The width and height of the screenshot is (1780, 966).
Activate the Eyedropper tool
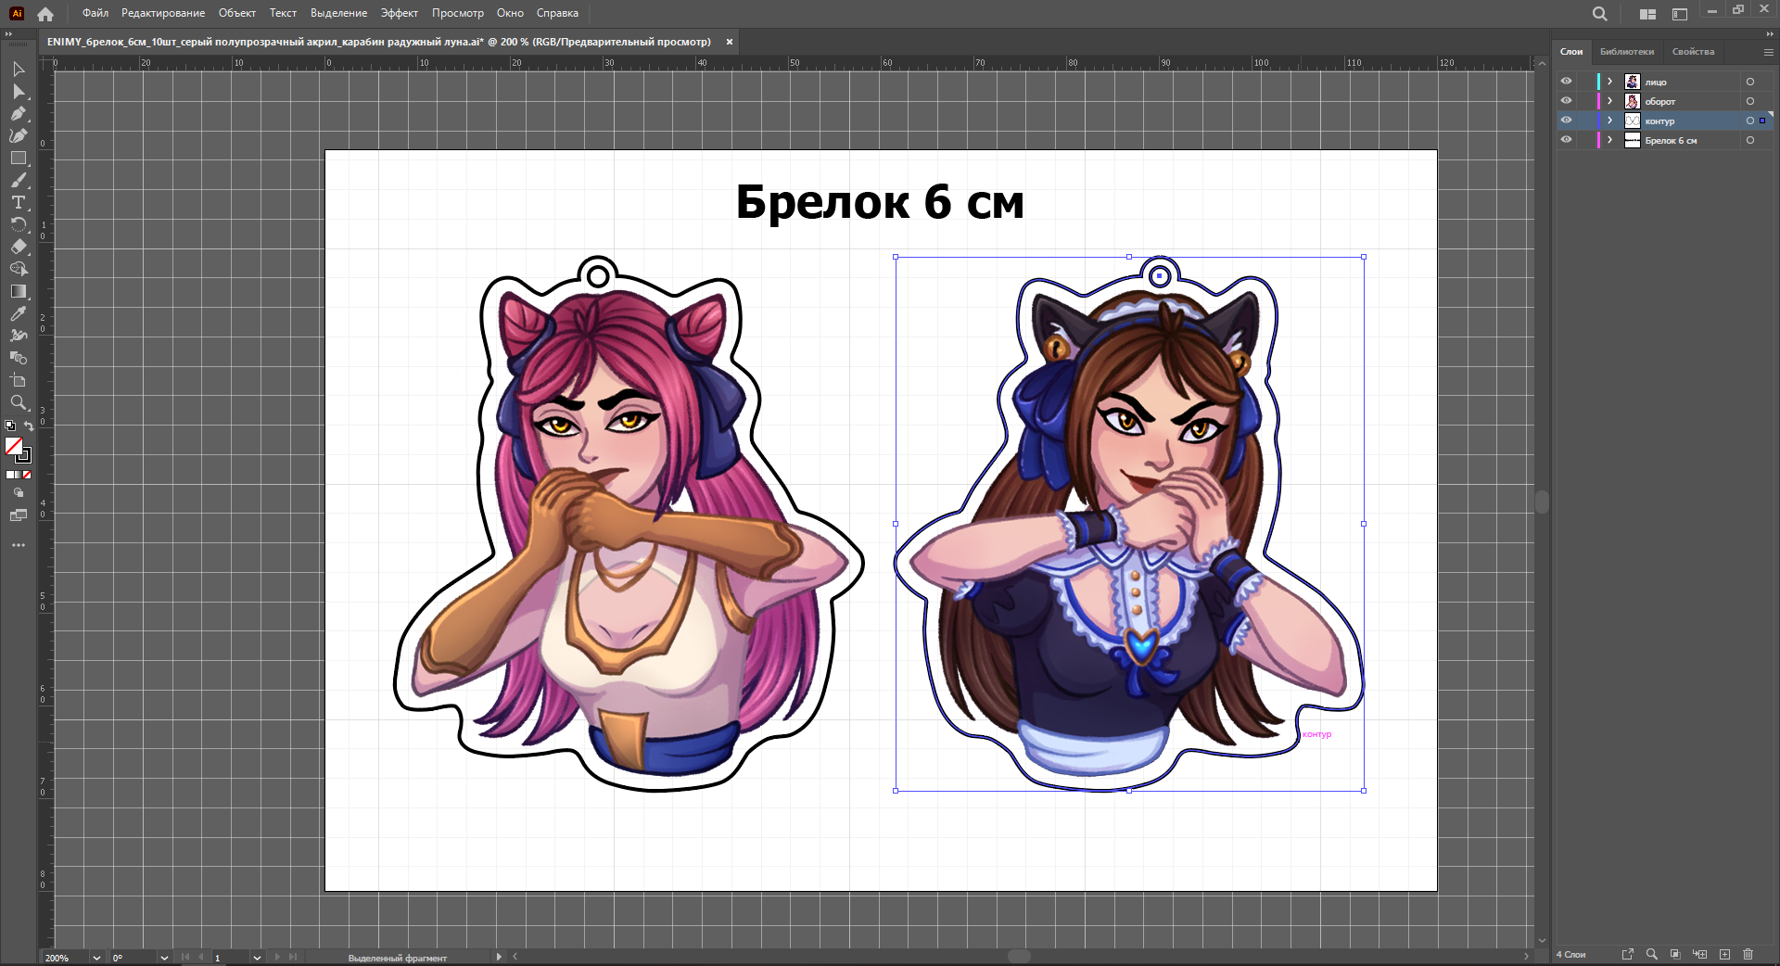(19, 314)
